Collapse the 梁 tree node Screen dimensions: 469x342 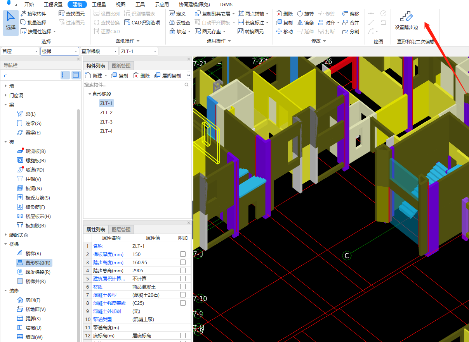click(5, 105)
